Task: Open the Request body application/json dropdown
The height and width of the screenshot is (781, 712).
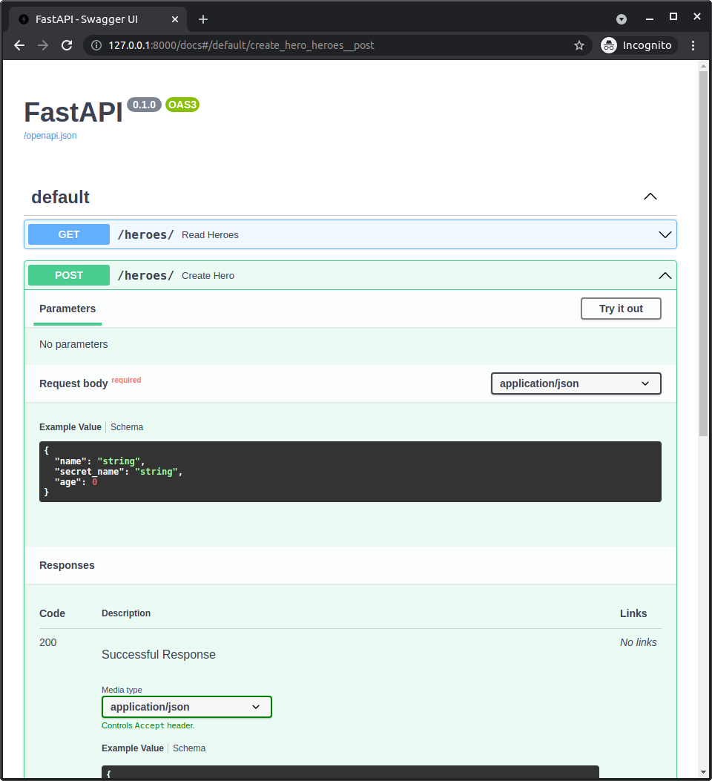Action: point(576,383)
